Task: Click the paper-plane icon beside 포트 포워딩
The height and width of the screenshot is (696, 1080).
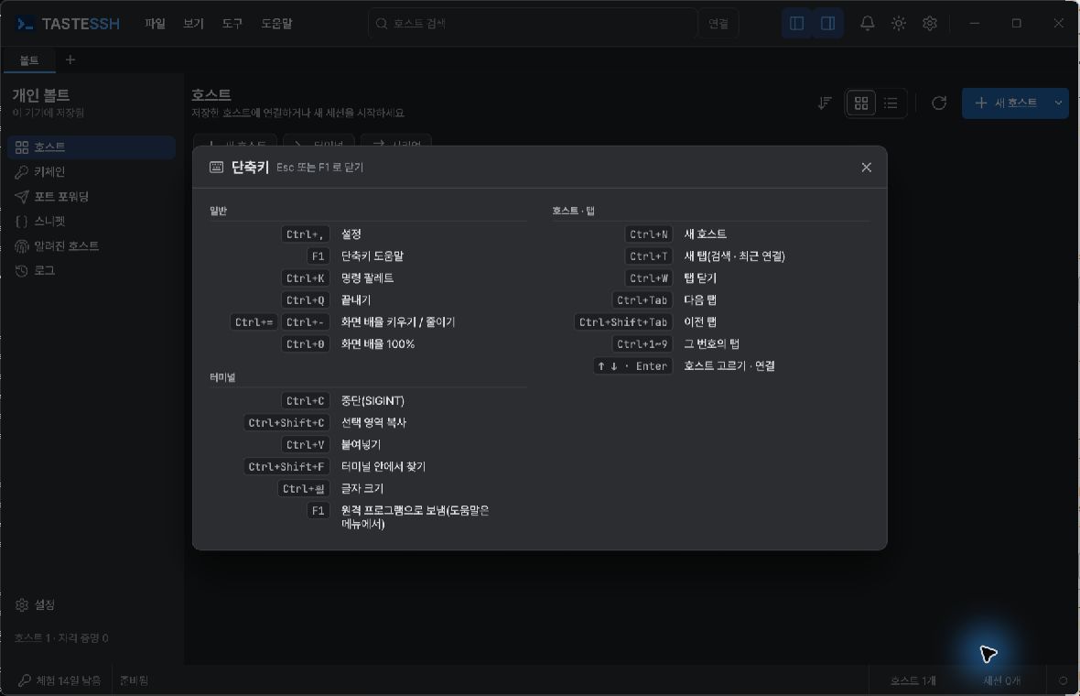Action: pyautogui.click(x=22, y=197)
